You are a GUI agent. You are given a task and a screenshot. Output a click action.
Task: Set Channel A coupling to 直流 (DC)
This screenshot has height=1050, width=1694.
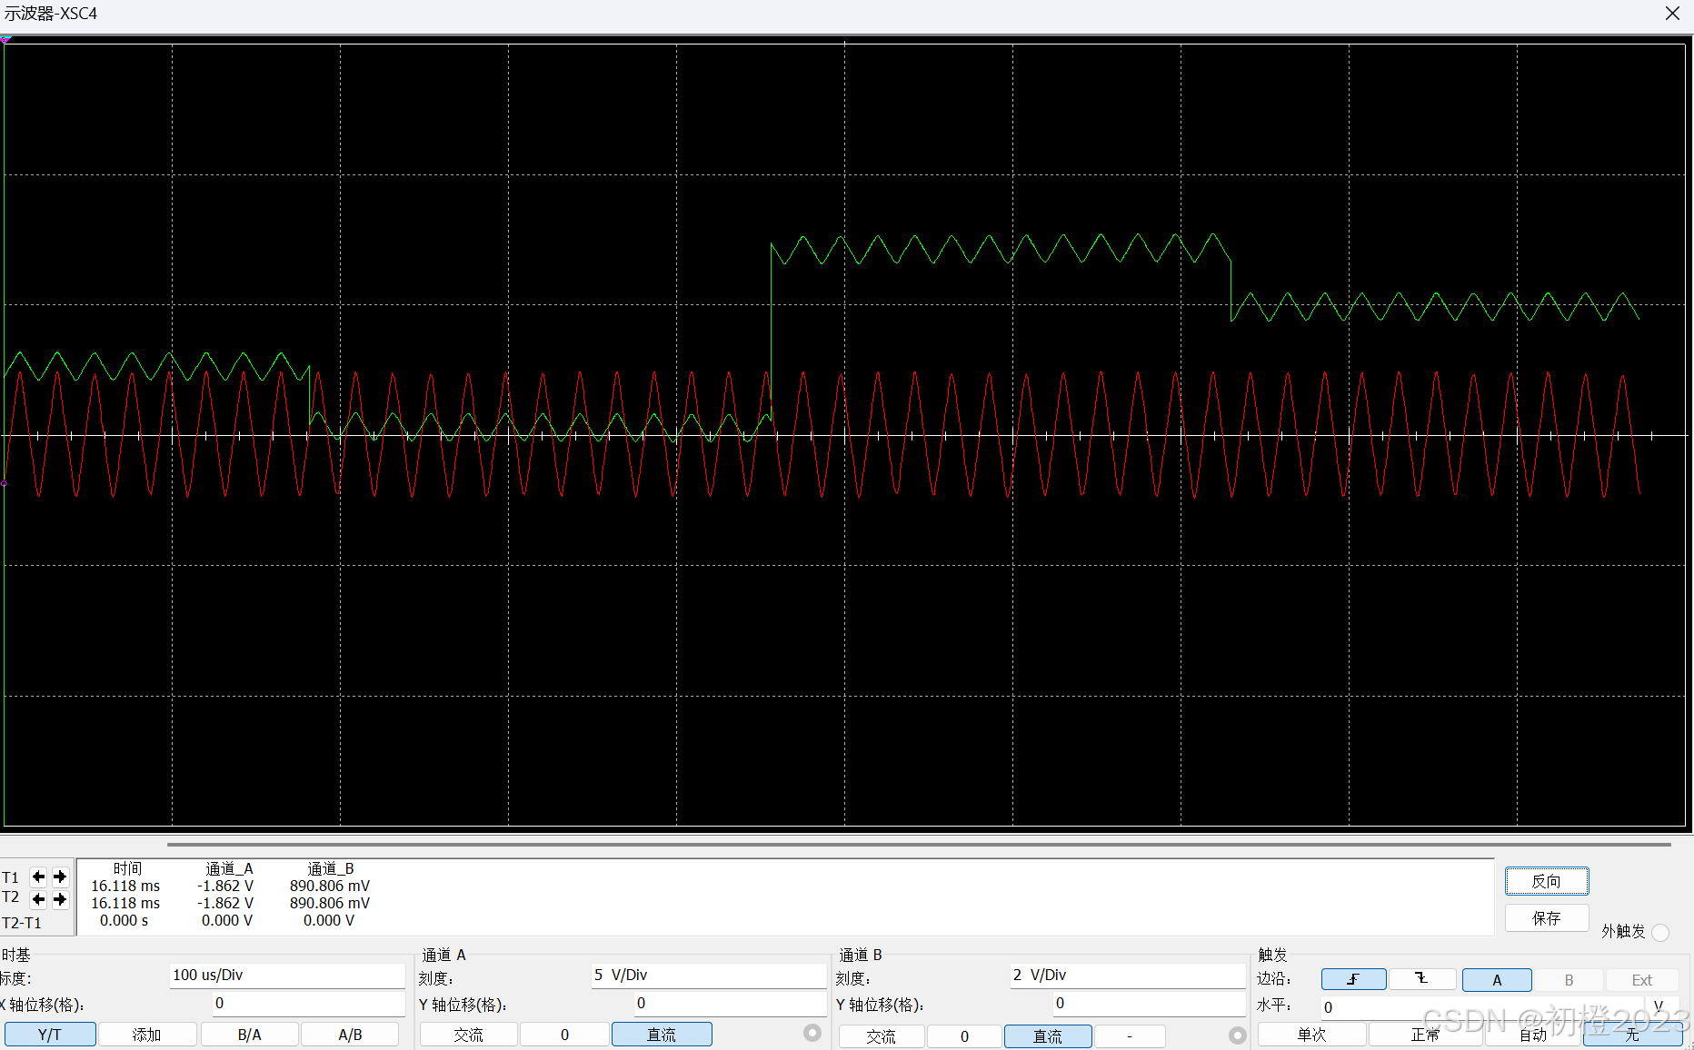coord(662,1035)
